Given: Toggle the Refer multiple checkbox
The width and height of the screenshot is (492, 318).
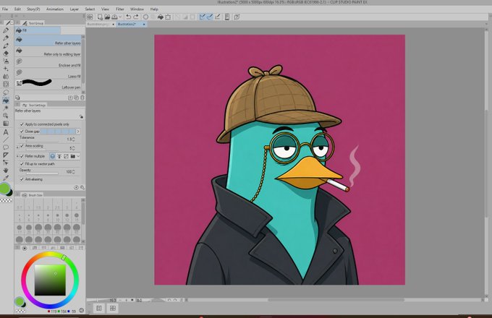Looking at the screenshot, I should 22,156.
